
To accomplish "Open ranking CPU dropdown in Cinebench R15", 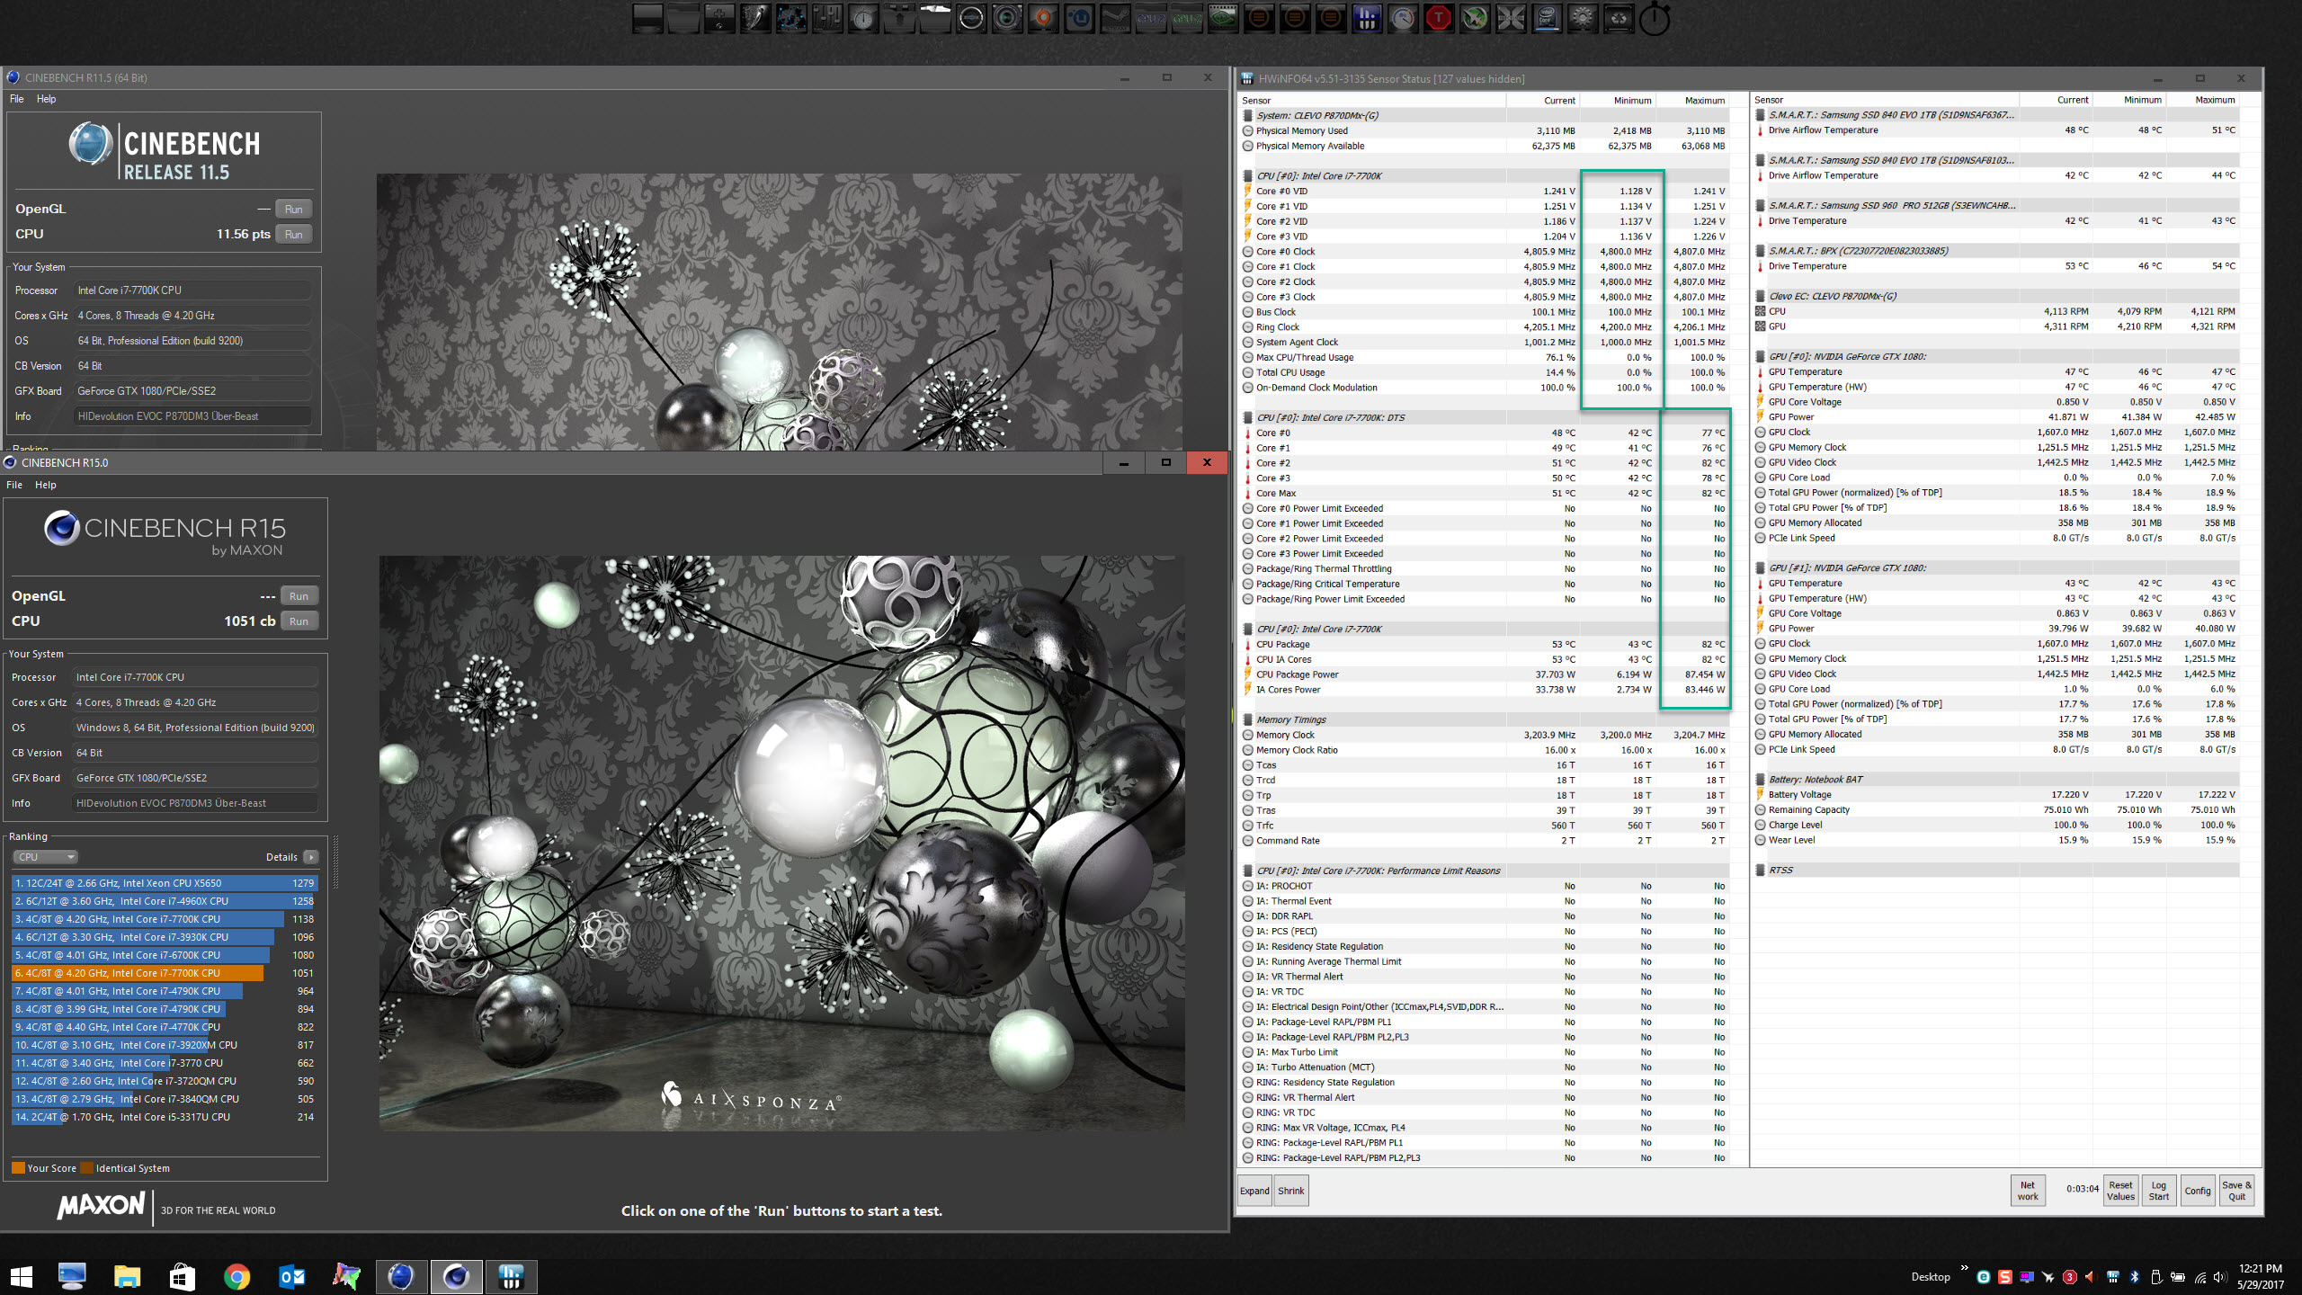I will click(x=45, y=857).
